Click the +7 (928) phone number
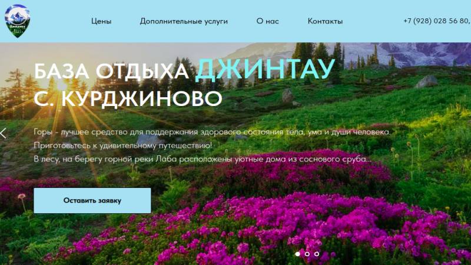 click(x=437, y=21)
